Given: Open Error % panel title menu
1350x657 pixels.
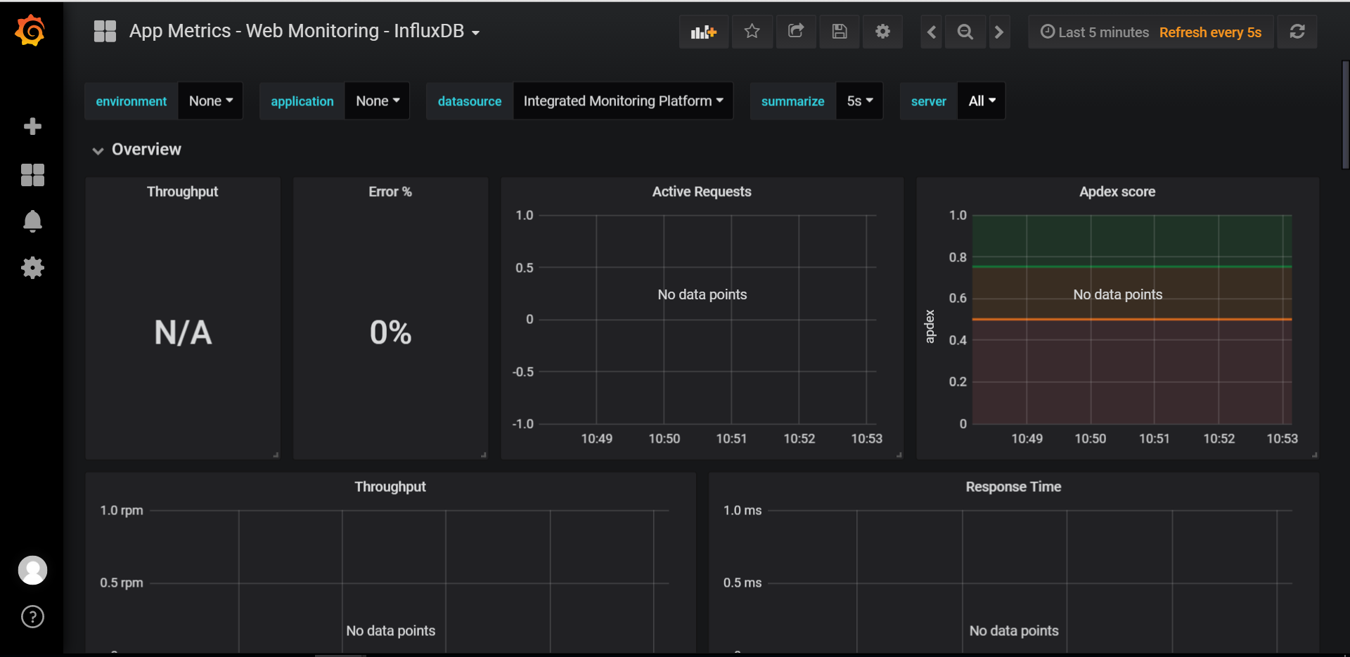Looking at the screenshot, I should click(x=390, y=192).
